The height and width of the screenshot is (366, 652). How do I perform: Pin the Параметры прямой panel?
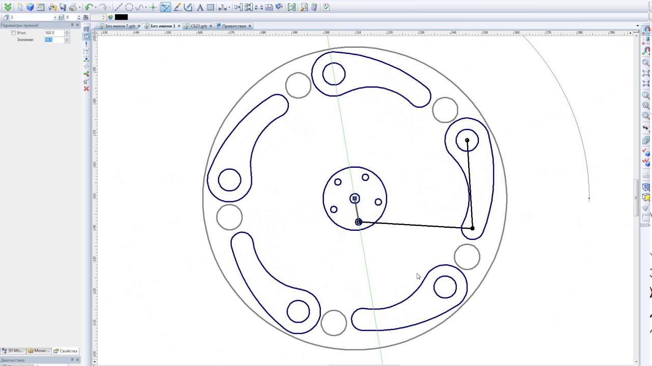(x=72, y=25)
